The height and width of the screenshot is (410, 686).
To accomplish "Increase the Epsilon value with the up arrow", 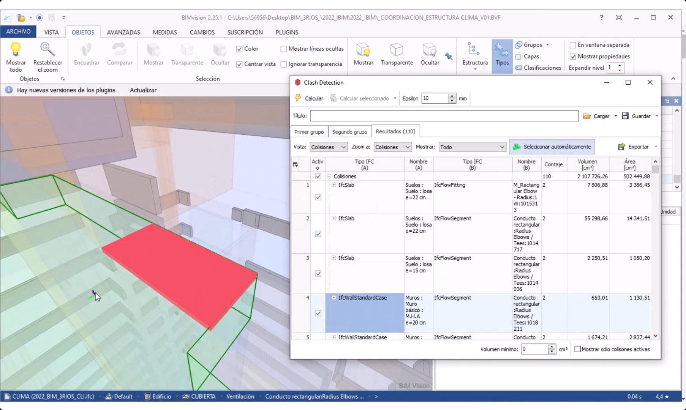I will pyautogui.click(x=452, y=96).
